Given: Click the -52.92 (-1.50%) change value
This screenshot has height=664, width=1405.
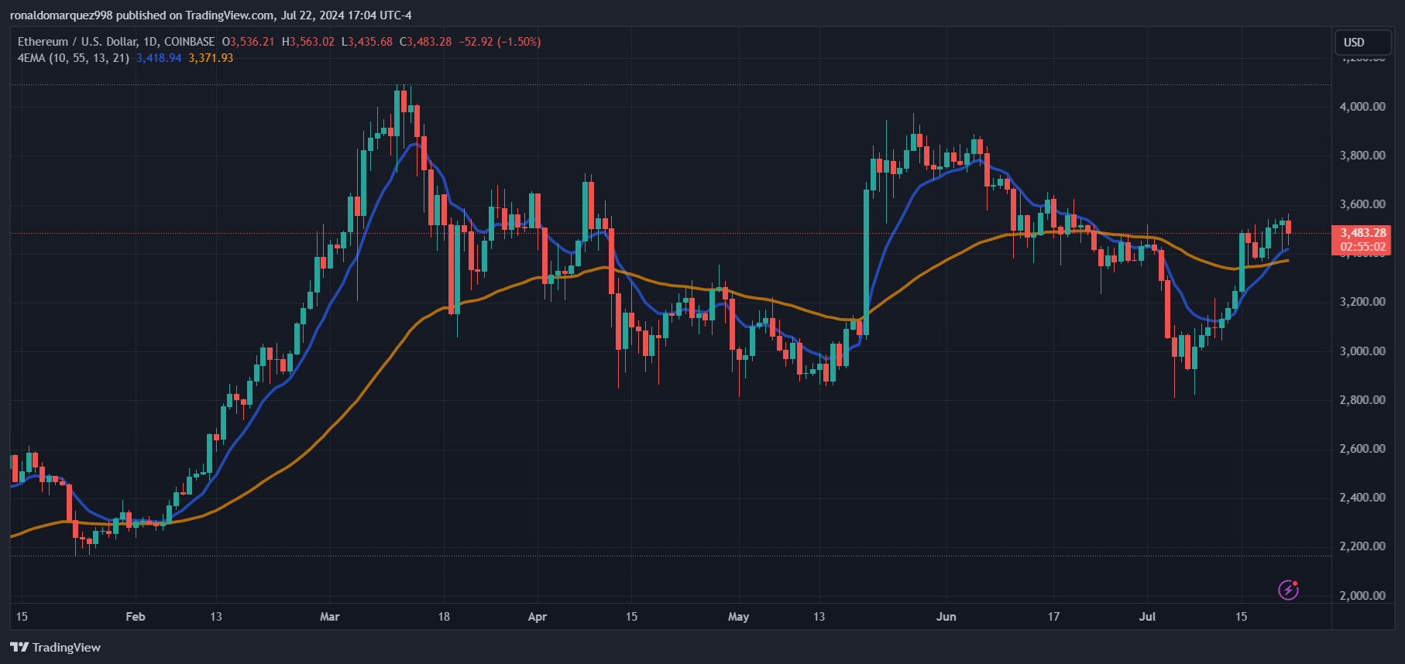Looking at the screenshot, I should tap(500, 42).
